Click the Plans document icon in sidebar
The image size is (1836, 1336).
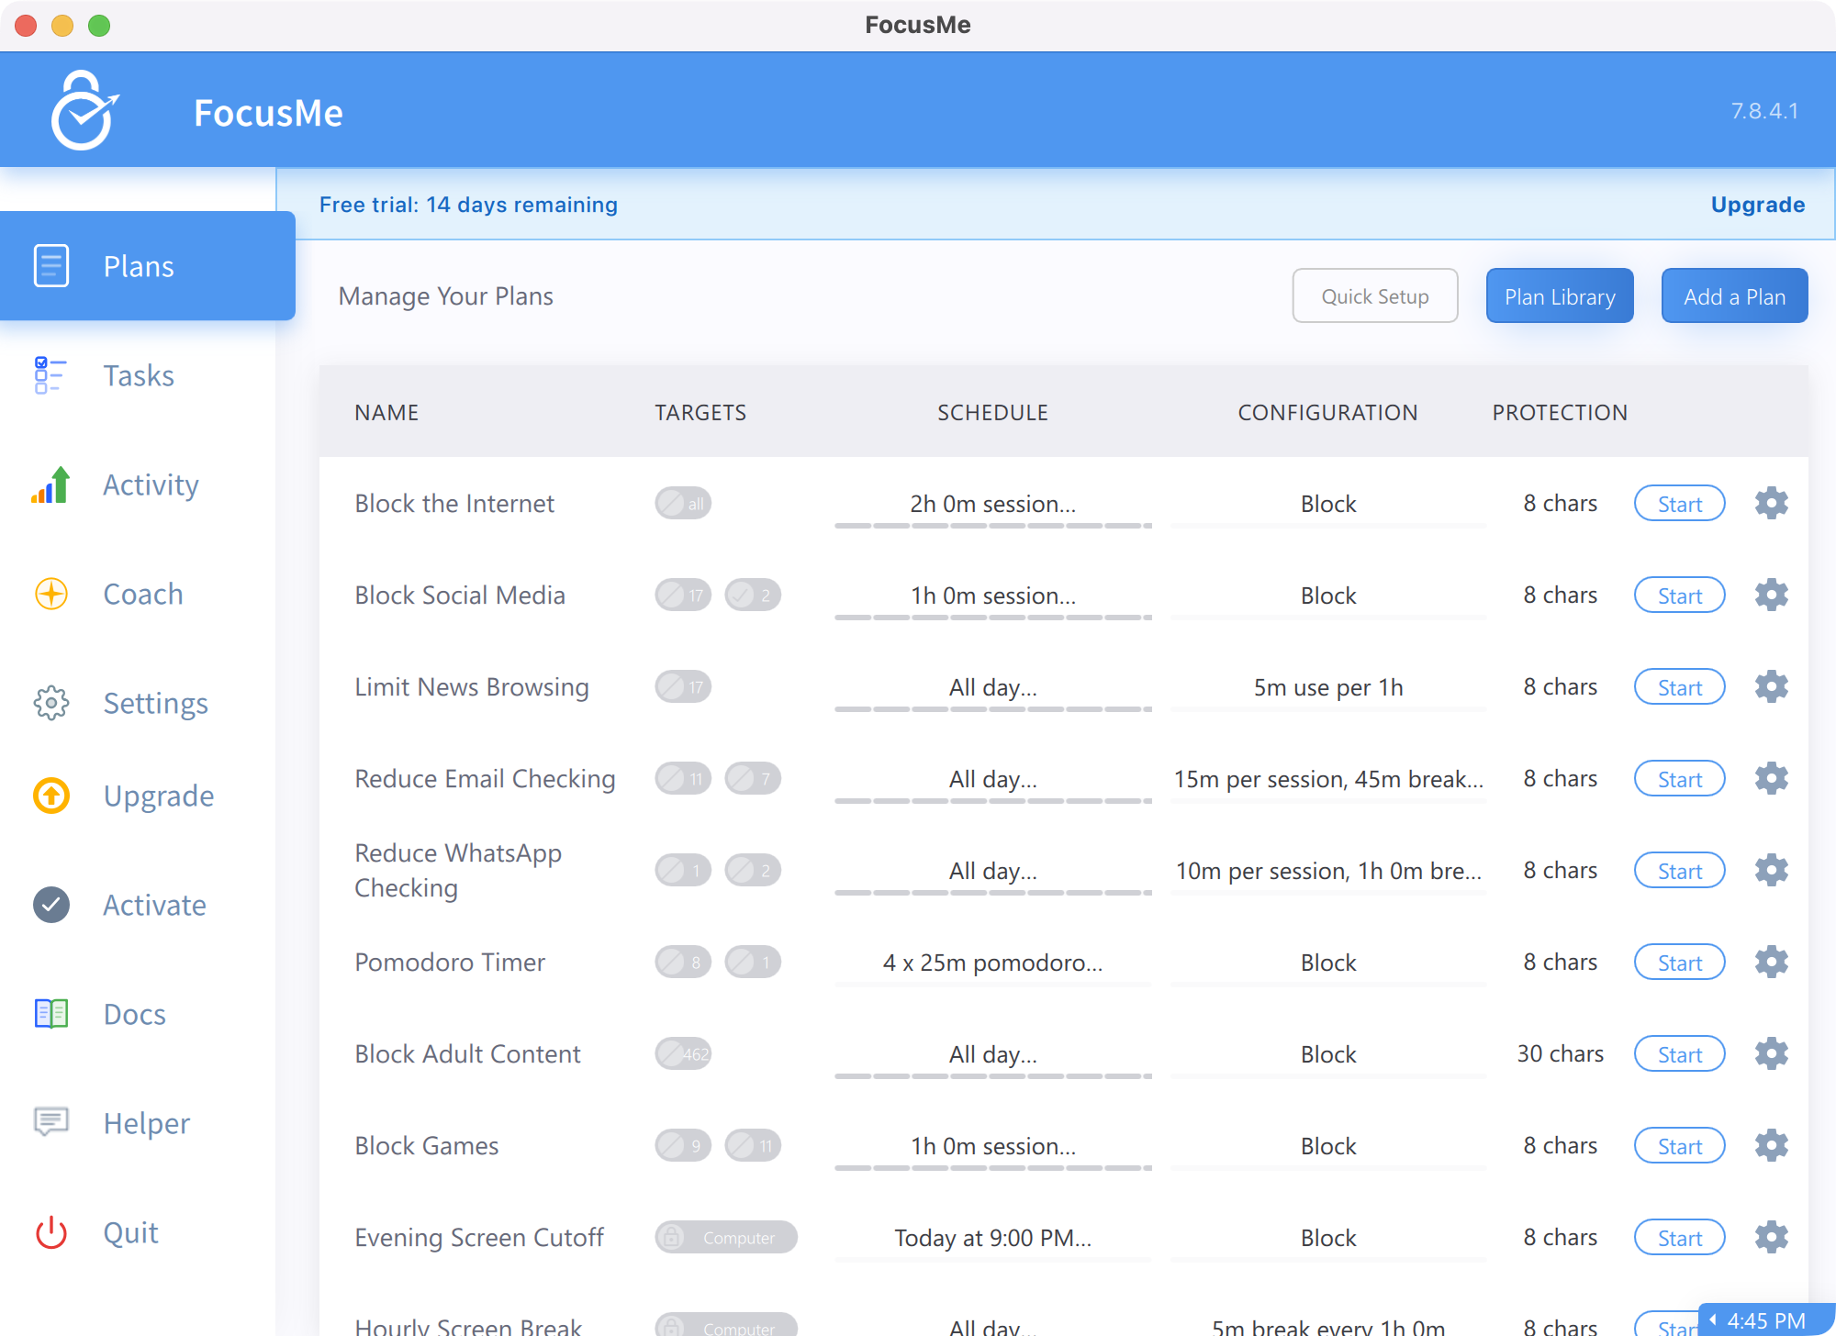click(x=51, y=265)
